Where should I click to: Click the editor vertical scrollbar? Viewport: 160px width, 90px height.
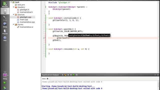coord(159,37)
